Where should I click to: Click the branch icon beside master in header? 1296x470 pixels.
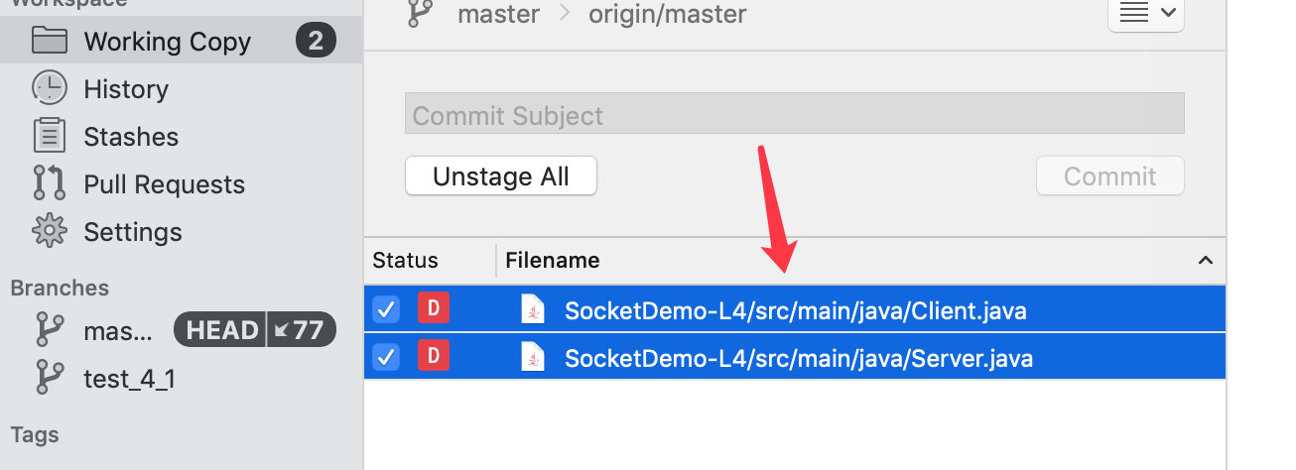421,14
